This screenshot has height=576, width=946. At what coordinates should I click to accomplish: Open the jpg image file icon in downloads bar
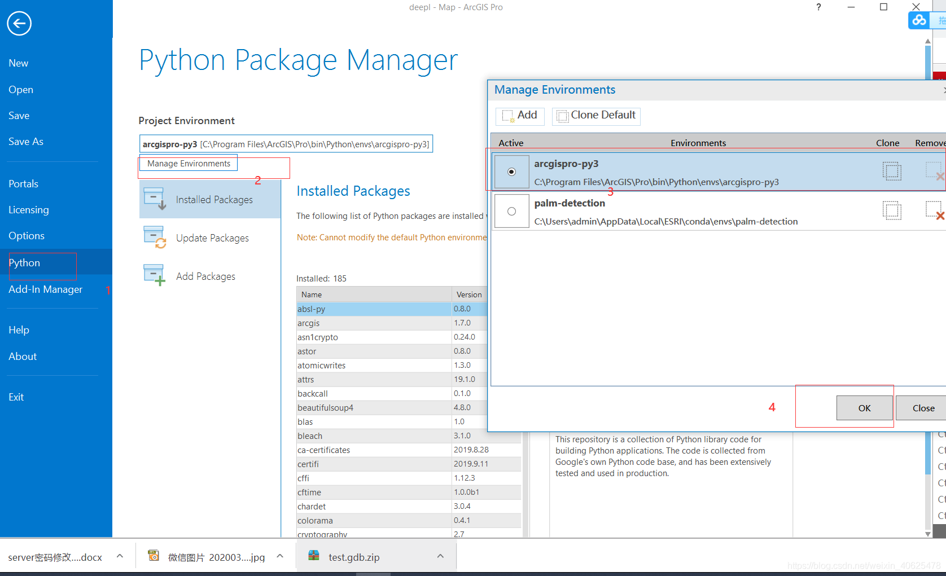[x=154, y=556]
